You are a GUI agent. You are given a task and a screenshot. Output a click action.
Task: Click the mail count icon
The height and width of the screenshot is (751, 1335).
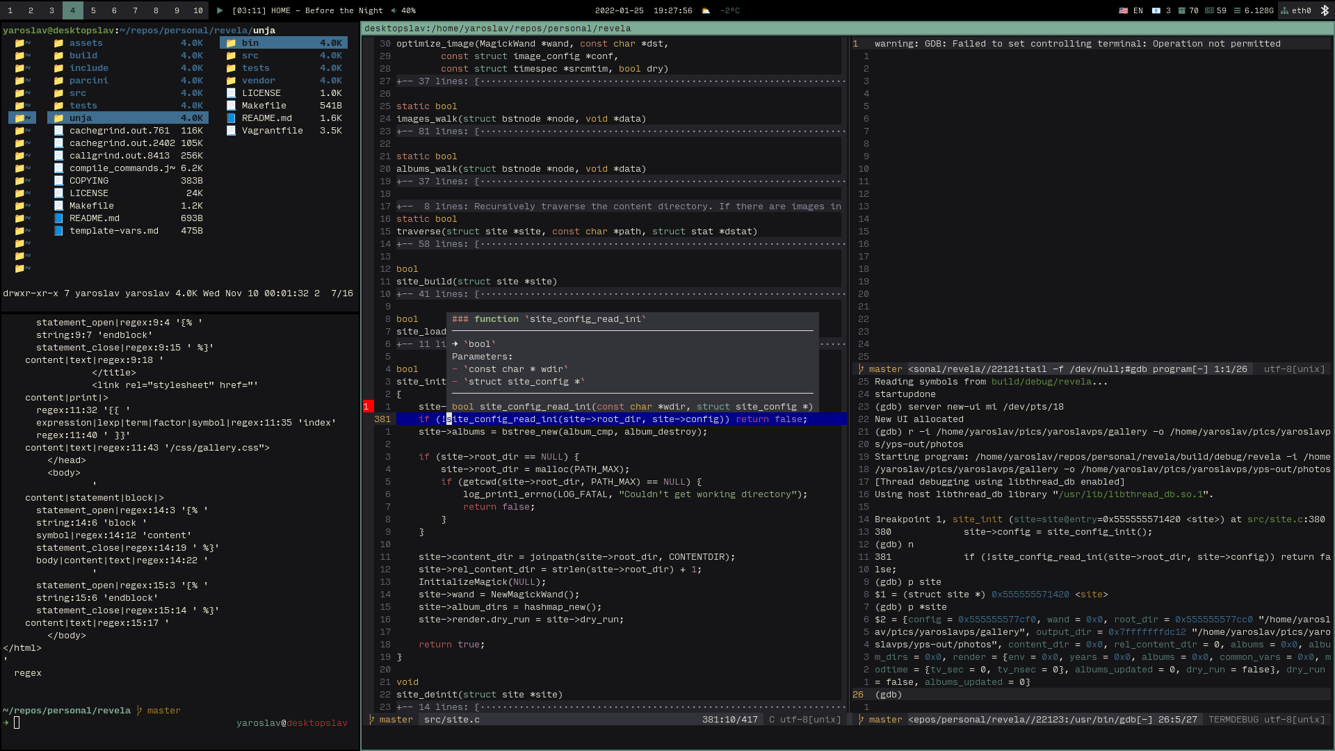pyautogui.click(x=1156, y=10)
